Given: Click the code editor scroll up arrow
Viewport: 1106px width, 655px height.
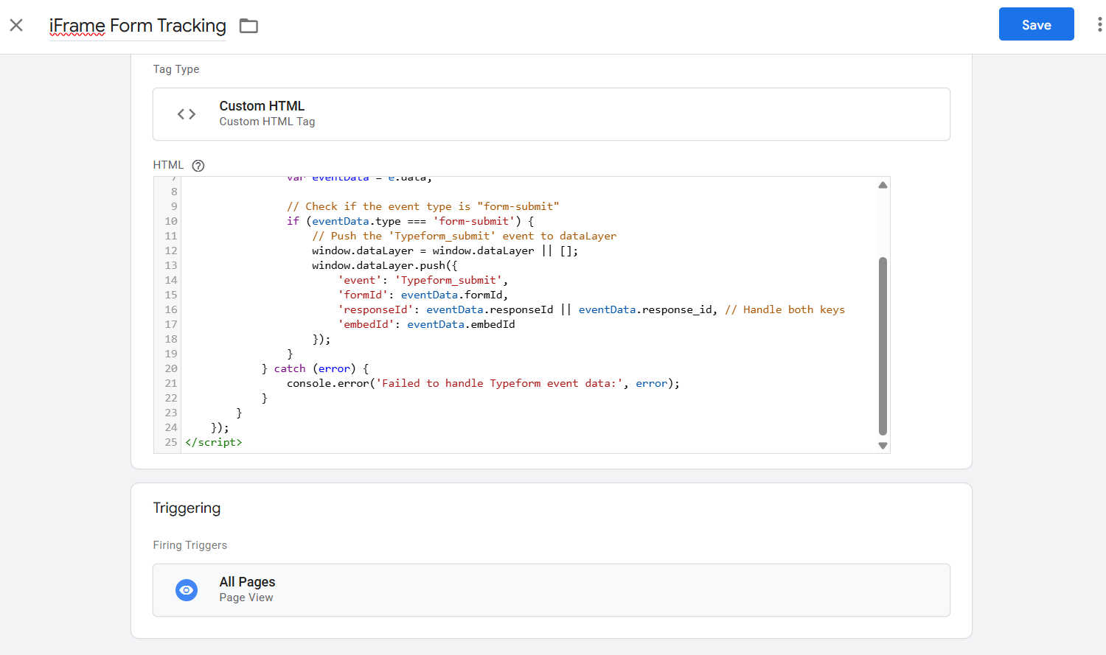Looking at the screenshot, I should coord(883,186).
